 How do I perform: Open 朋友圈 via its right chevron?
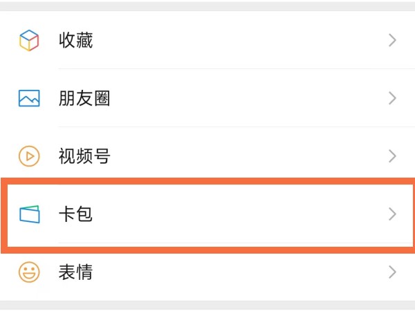392,98
